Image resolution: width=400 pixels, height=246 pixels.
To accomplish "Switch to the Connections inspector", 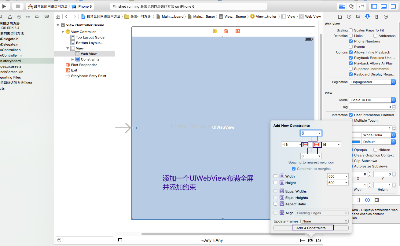I will (x=386, y=17).
